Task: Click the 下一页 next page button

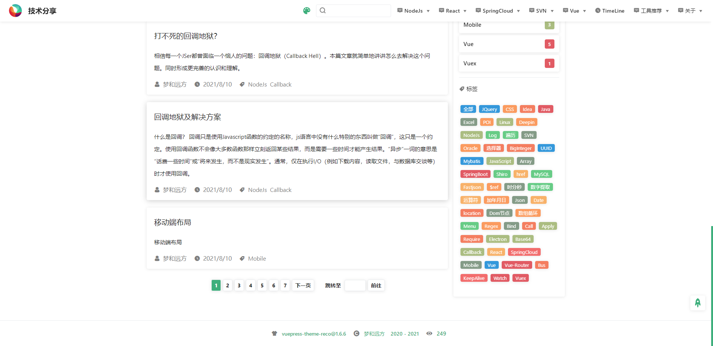Action: pyautogui.click(x=303, y=285)
